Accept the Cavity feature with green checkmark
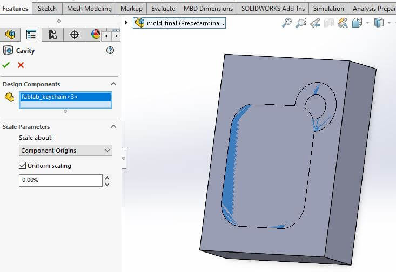Screen dimensions: 396x272 tap(6, 65)
